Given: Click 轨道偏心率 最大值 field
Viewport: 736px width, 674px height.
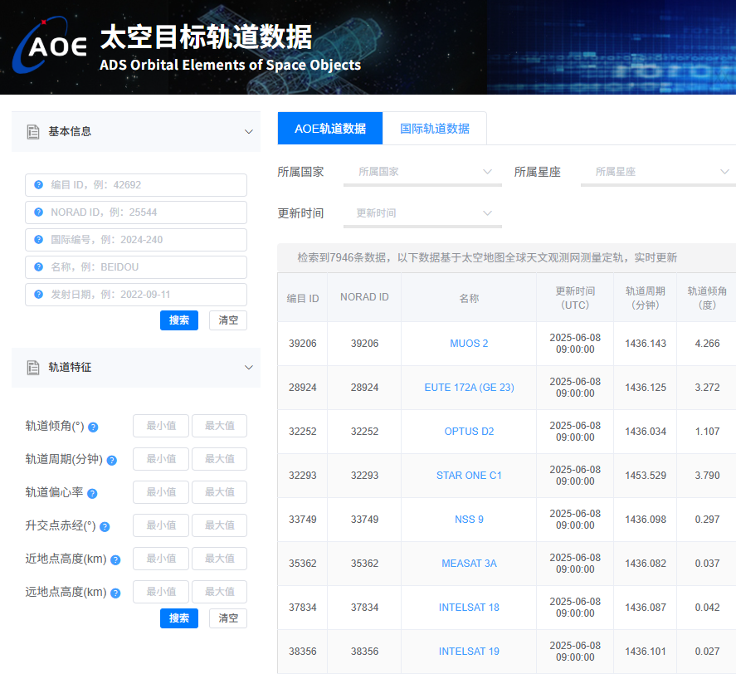Looking at the screenshot, I should pyautogui.click(x=219, y=492).
